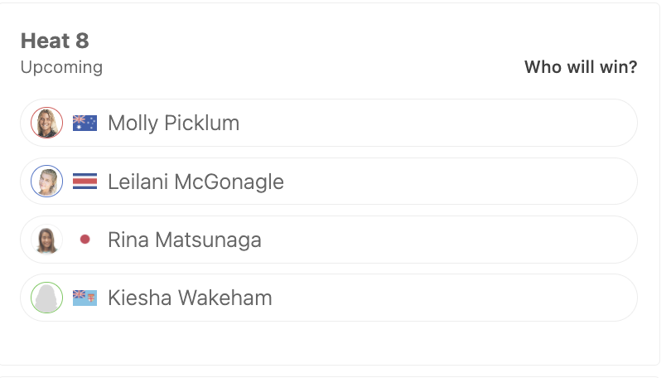The image size is (671, 378).
Task: Pick Kiesha Wakeham to win
Action: [x=329, y=298]
